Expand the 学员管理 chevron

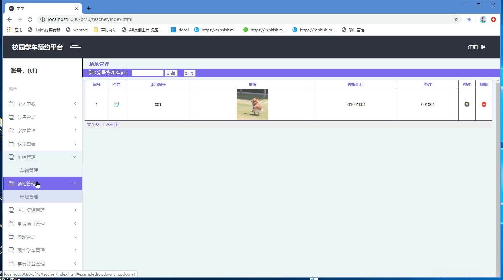click(75, 130)
